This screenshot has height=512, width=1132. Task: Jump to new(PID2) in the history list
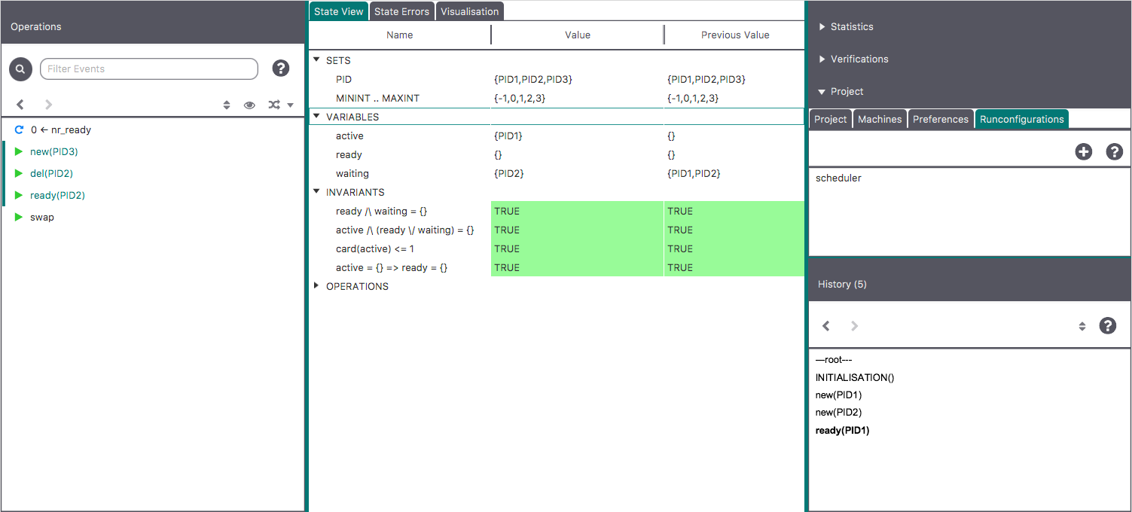tap(838, 413)
